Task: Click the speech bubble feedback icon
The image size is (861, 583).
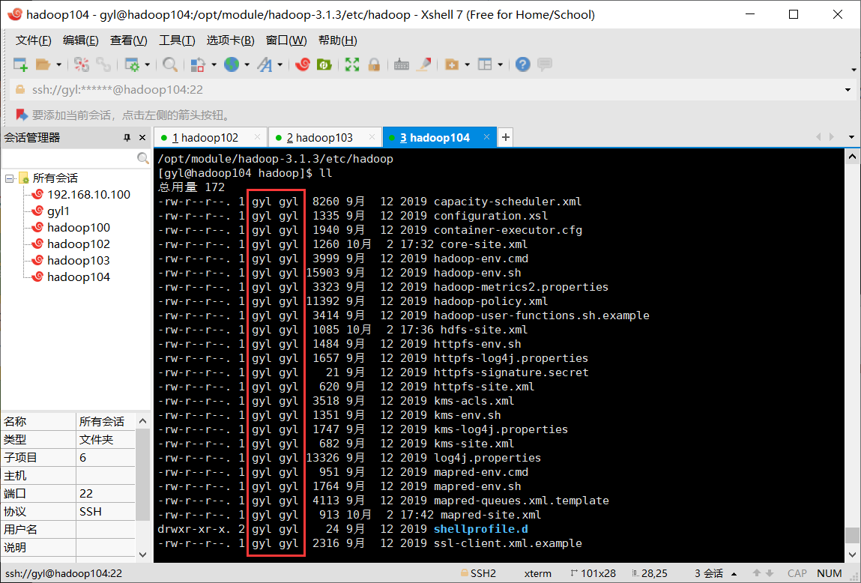Action: (x=545, y=64)
